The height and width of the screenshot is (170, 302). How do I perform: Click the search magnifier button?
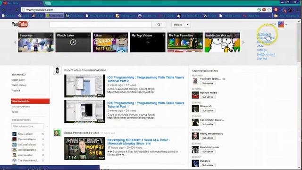tap(159, 25)
